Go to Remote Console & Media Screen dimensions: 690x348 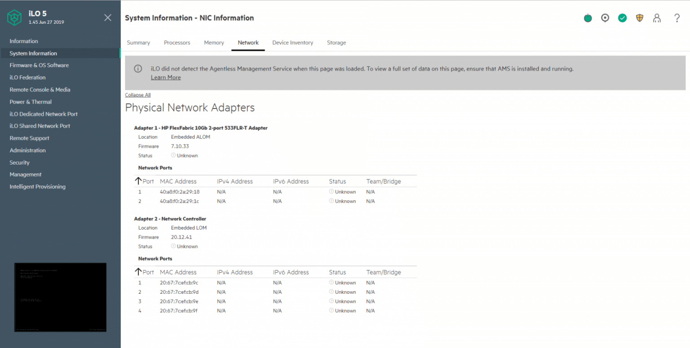[40, 90]
